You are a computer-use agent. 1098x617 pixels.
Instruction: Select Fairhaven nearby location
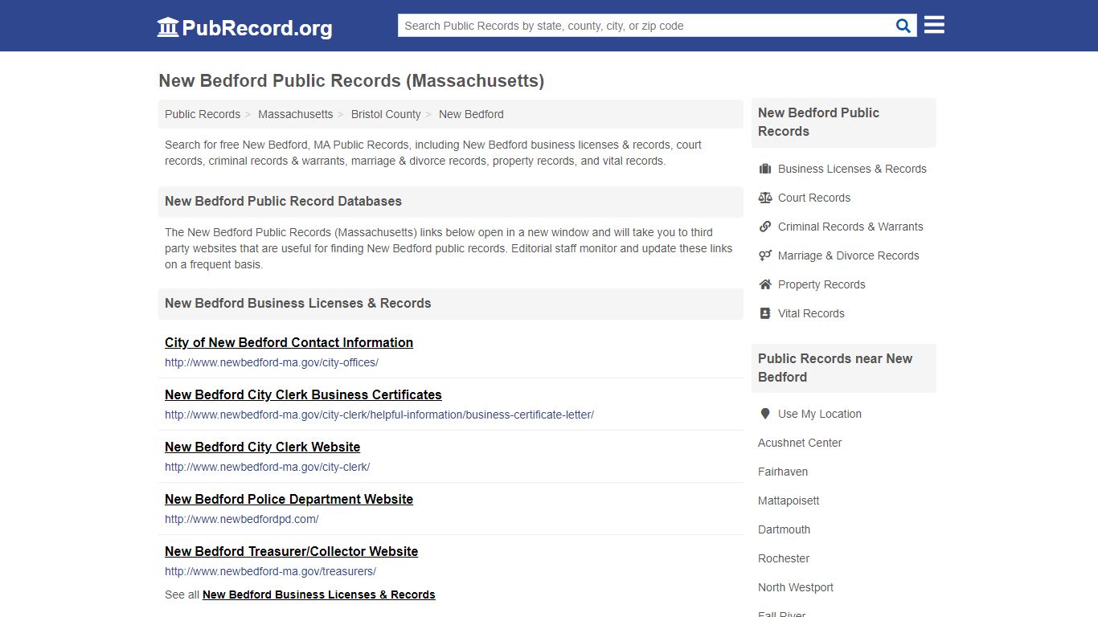pyautogui.click(x=783, y=472)
